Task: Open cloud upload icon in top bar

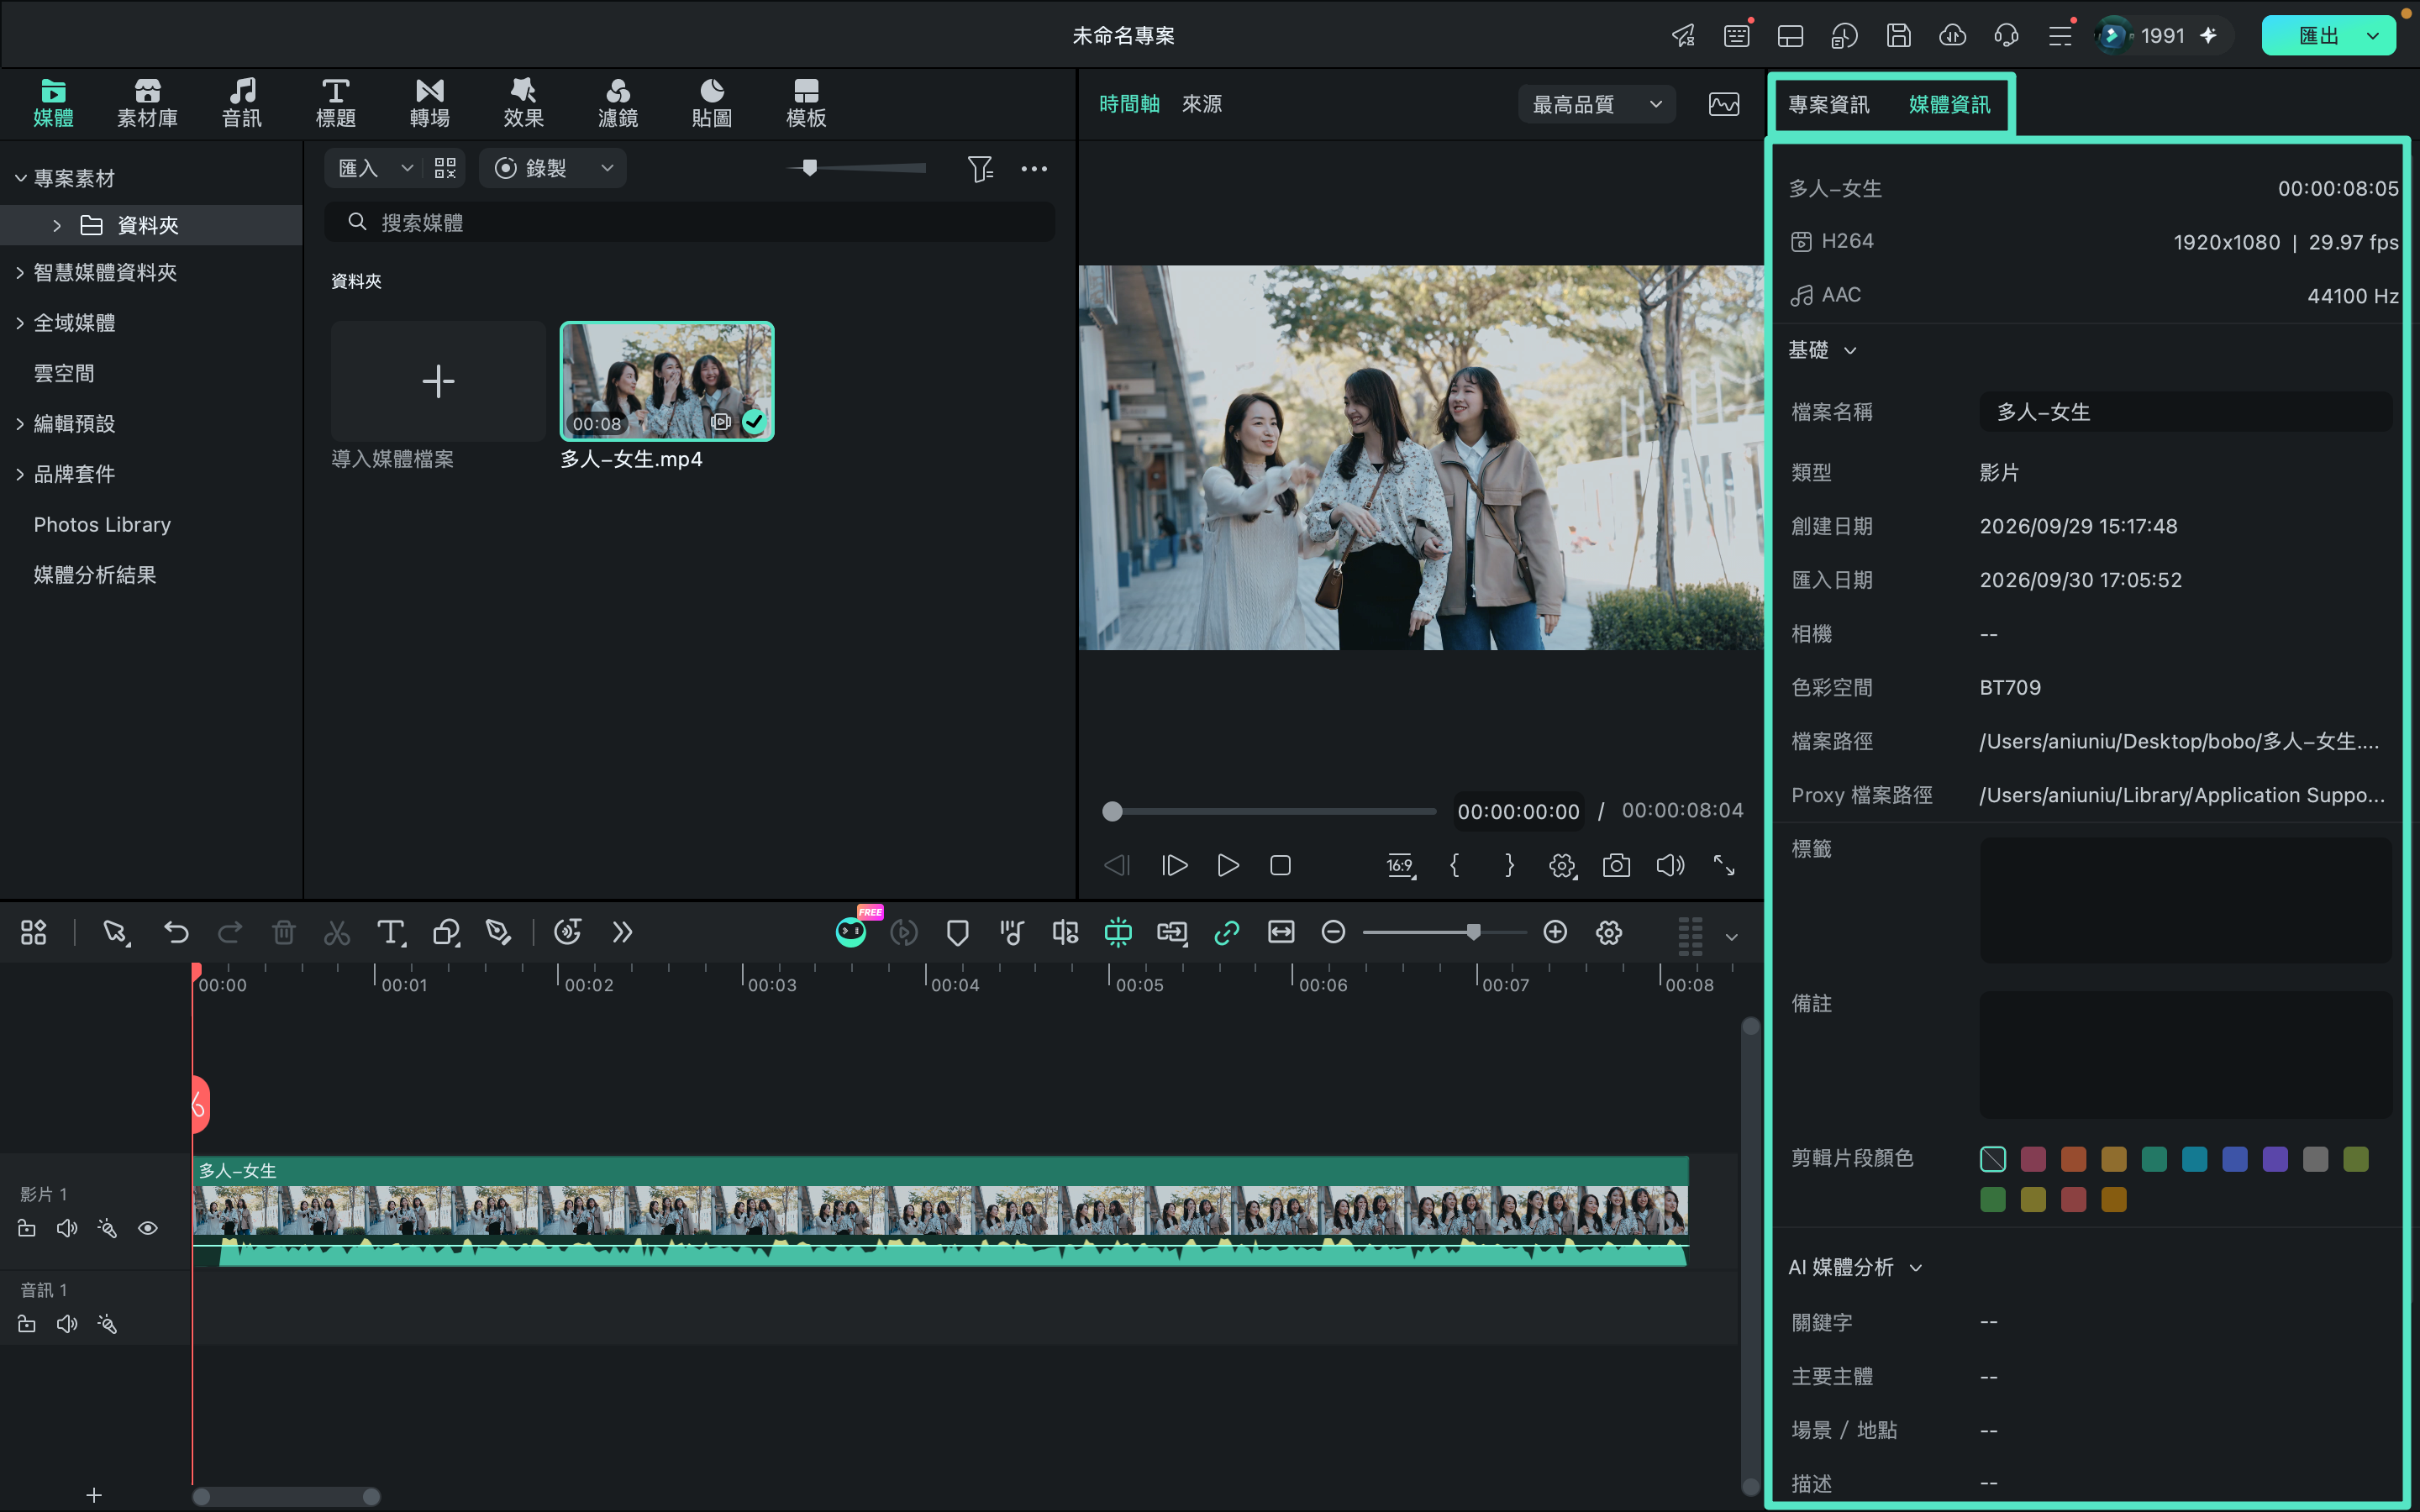Action: coord(1952,36)
